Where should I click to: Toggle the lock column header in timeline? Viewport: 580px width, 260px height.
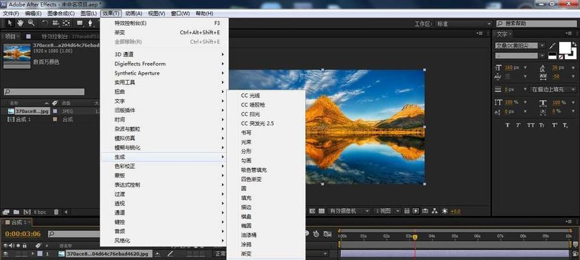pyautogui.click(x=24, y=245)
